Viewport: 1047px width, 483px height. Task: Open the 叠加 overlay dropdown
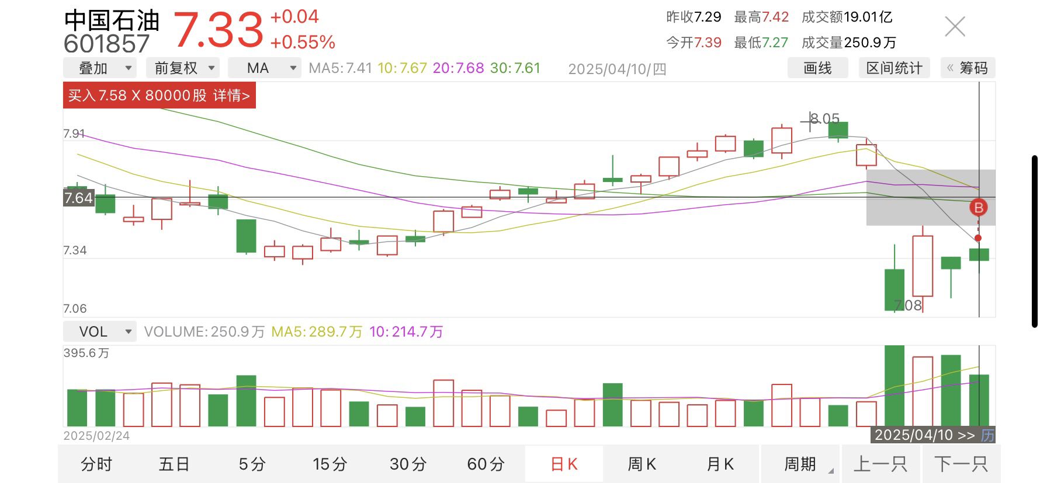point(99,68)
